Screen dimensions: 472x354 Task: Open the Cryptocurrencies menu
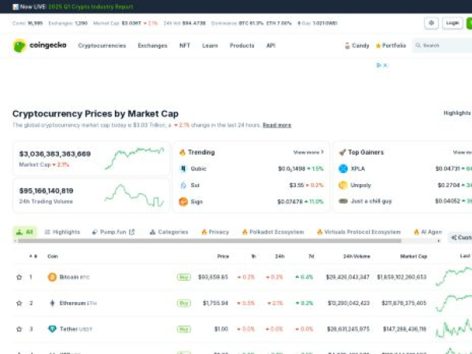[x=102, y=46]
